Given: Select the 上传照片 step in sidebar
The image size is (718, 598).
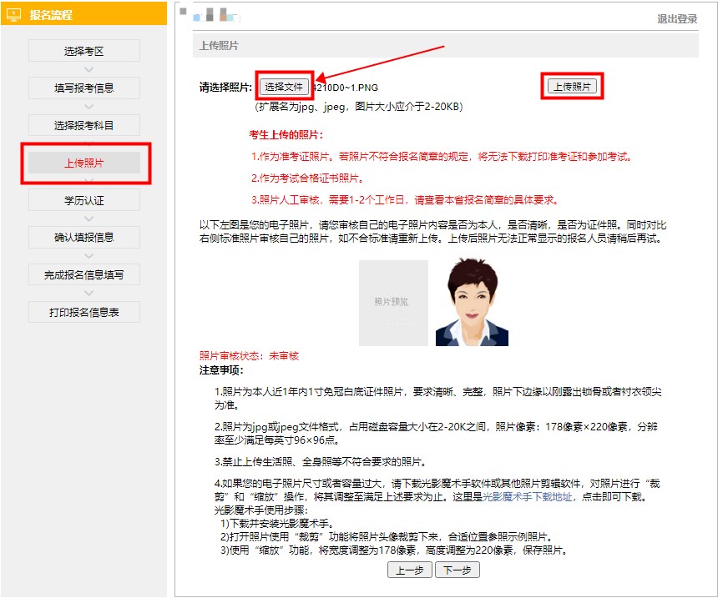Looking at the screenshot, I should (x=84, y=163).
